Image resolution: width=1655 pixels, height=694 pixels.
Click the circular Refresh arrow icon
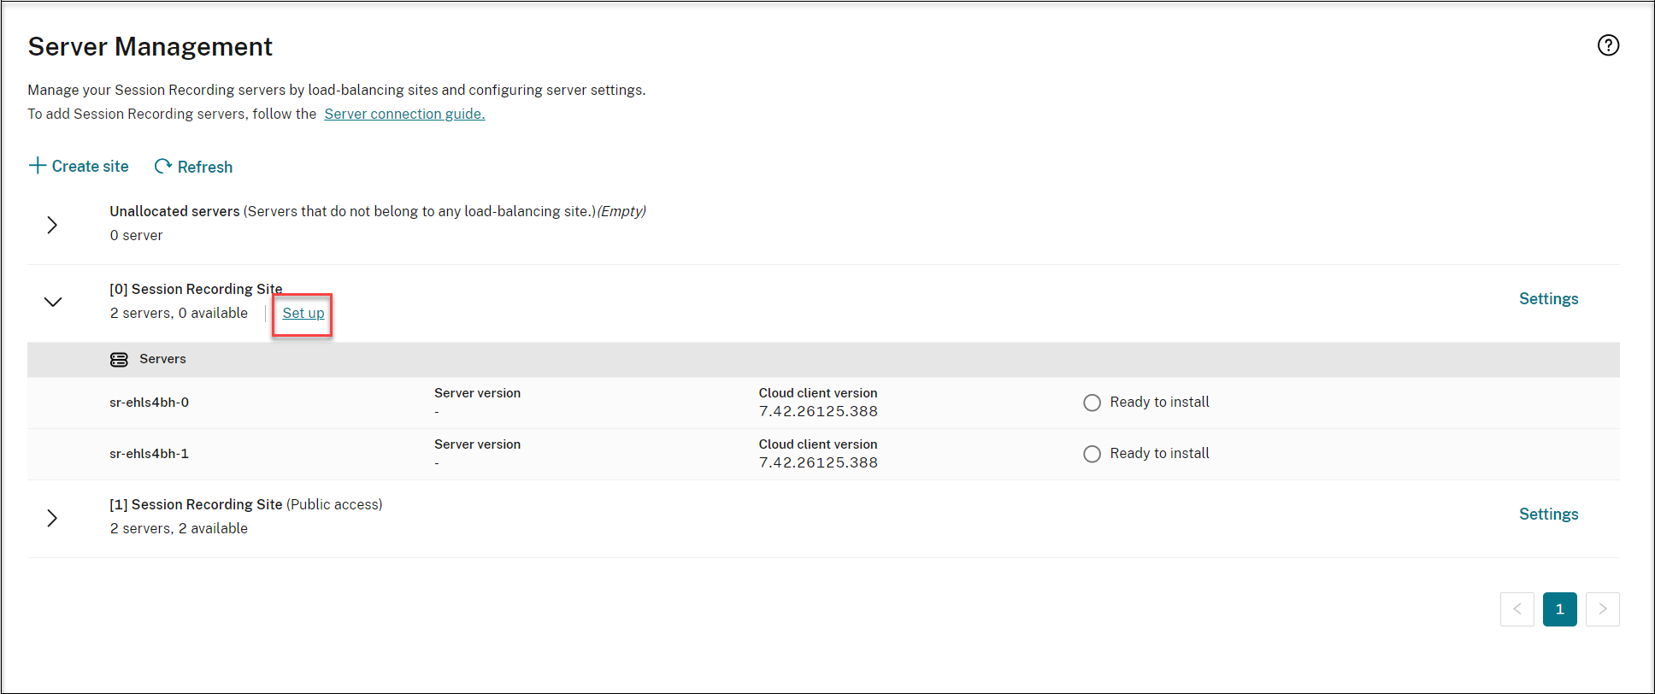click(162, 167)
